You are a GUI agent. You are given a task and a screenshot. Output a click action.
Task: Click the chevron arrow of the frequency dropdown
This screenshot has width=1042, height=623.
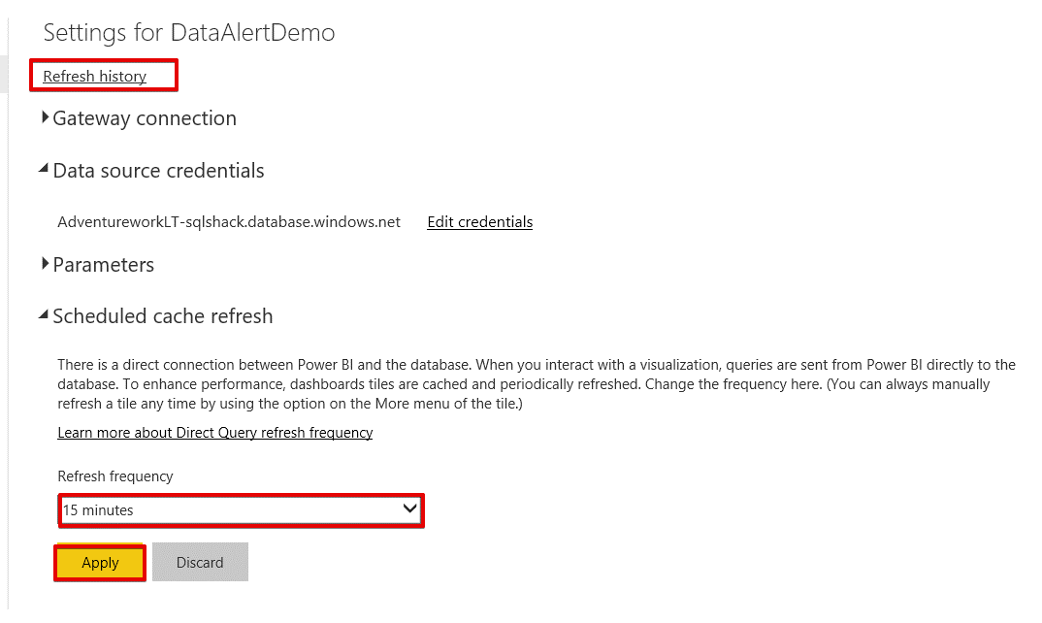click(409, 508)
